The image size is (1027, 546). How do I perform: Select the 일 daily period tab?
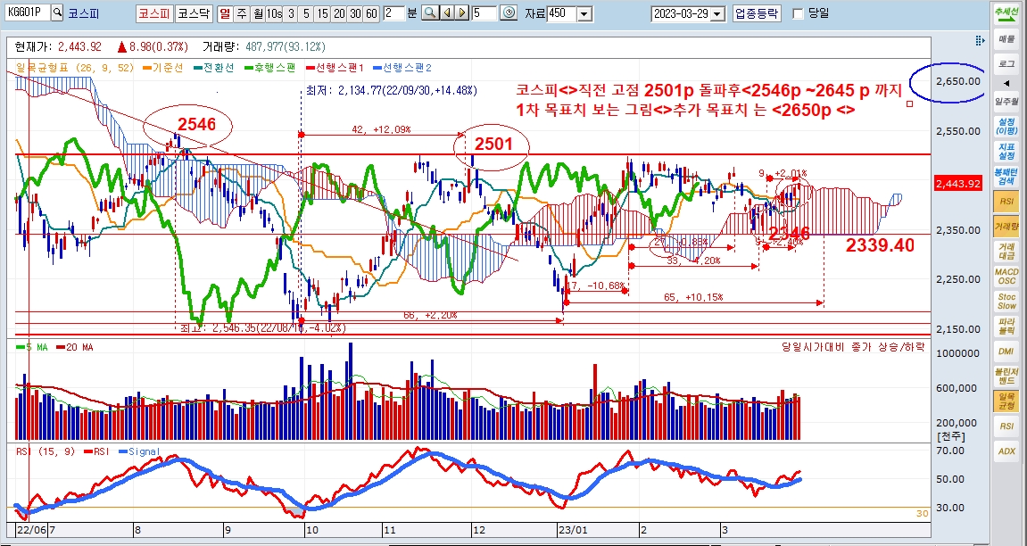(226, 13)
